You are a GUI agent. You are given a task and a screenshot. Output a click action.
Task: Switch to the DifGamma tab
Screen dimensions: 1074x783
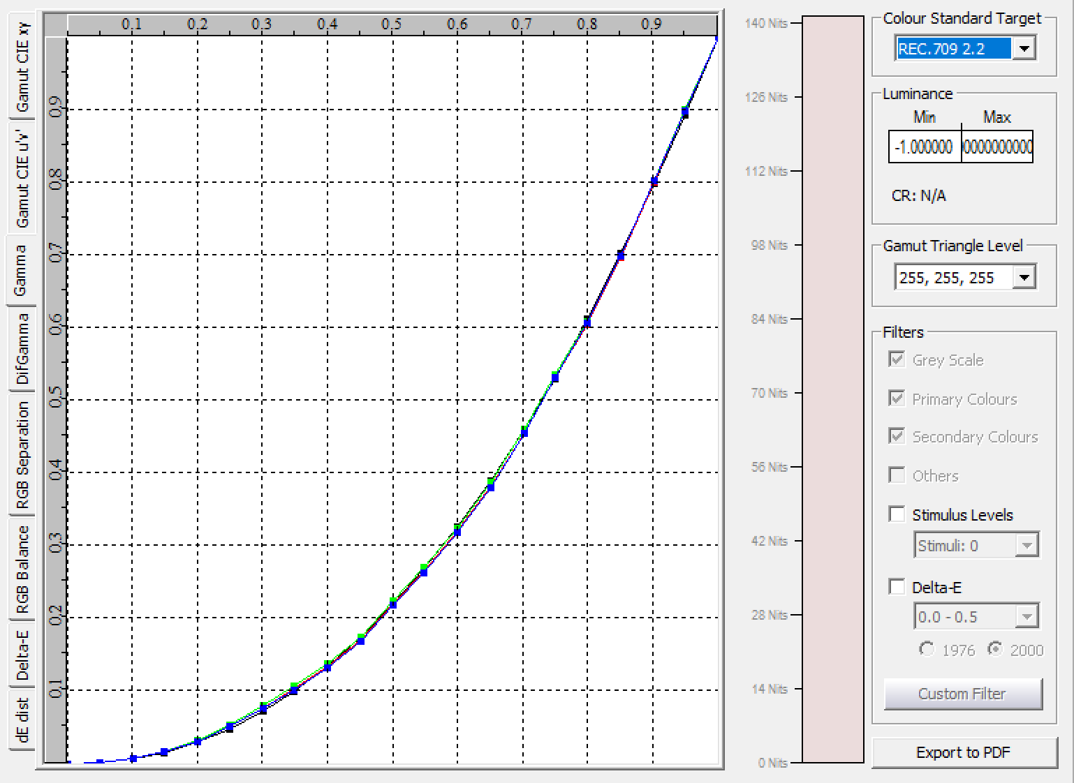click(x=21, y=348)
